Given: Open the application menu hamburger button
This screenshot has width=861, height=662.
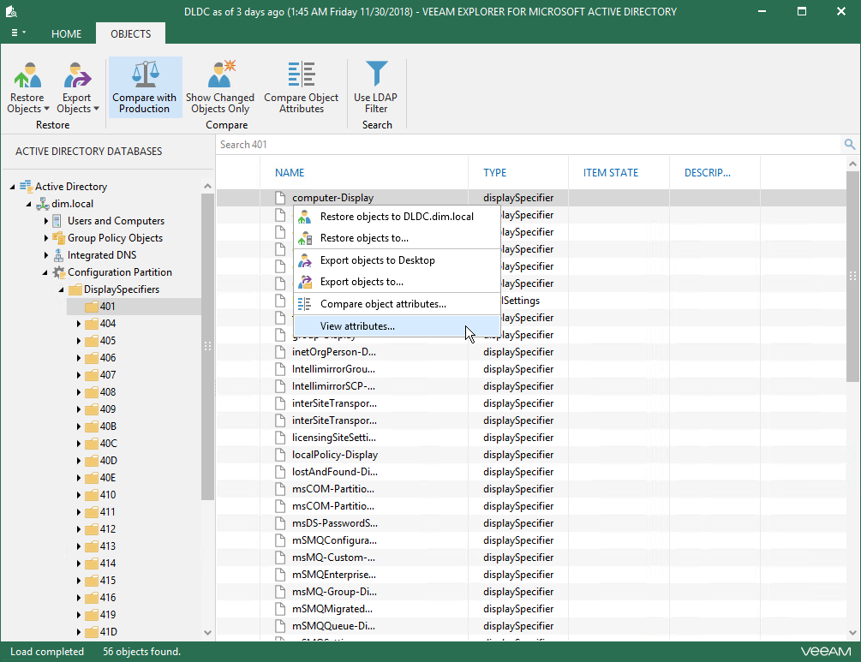Looking at the screenshot, I should 18,33.
